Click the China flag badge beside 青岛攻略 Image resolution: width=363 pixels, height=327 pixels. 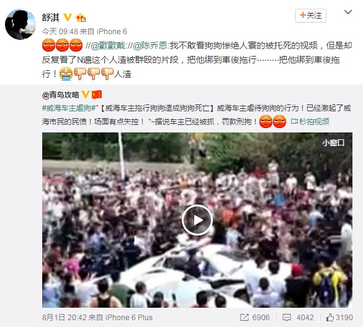tap(97, 94)
